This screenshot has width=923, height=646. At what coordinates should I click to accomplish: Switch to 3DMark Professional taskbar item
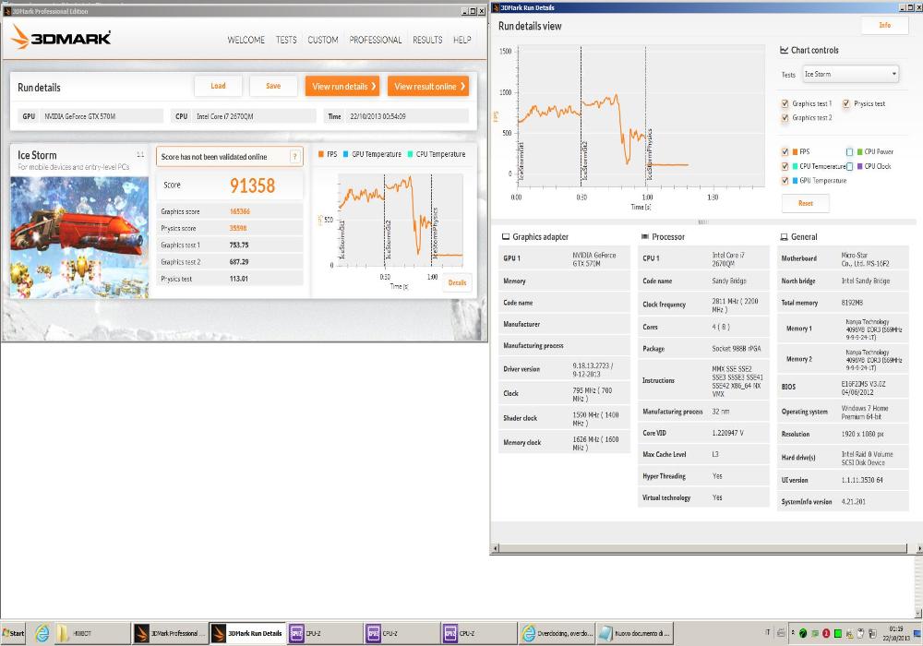click(170, 633)
